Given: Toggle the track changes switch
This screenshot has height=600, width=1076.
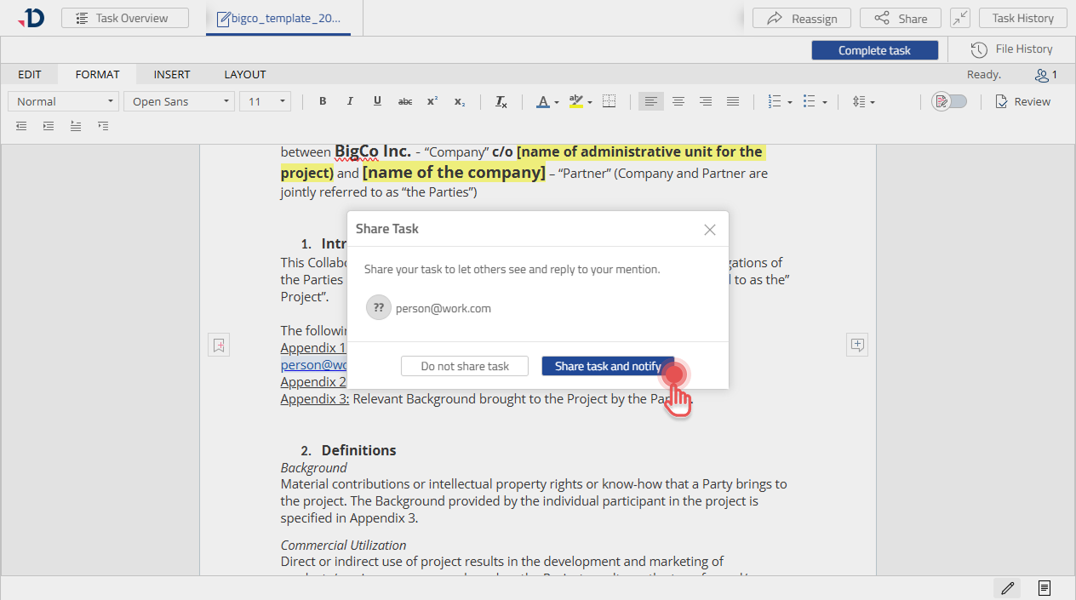Looking at the screenshot, I should (950, 101).
